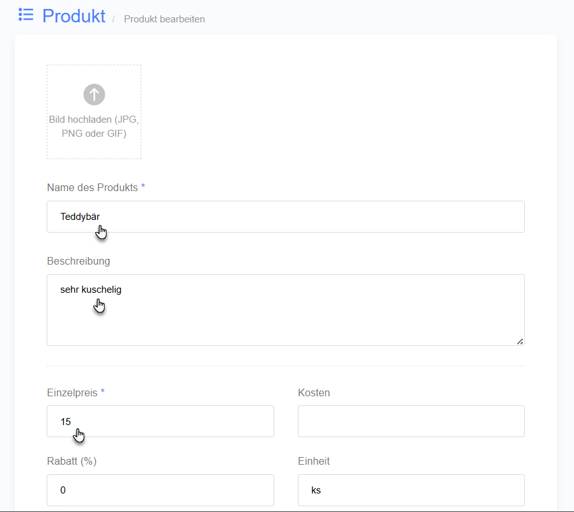Click the required asterisk after Name des Produkts

coord(143,186)
